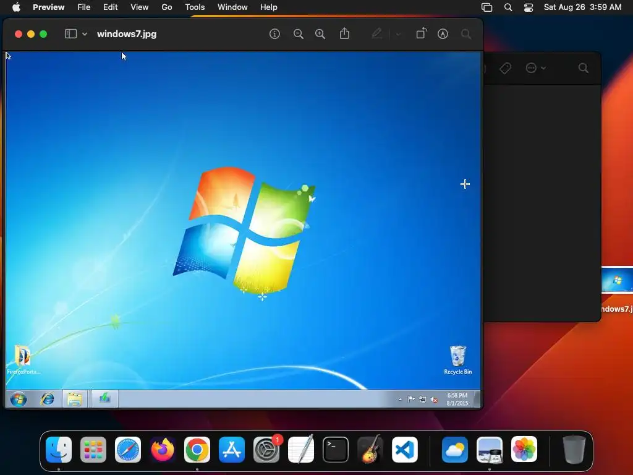The height and width of the screenshot is (475, 633).
Task: Rotate the image with the Rotate button
Action: click(x=421, y=33)
